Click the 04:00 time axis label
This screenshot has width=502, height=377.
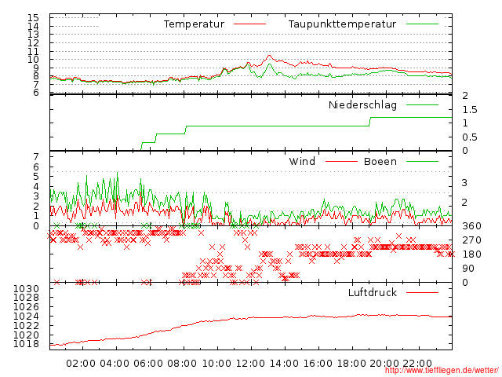pos(115,364)
